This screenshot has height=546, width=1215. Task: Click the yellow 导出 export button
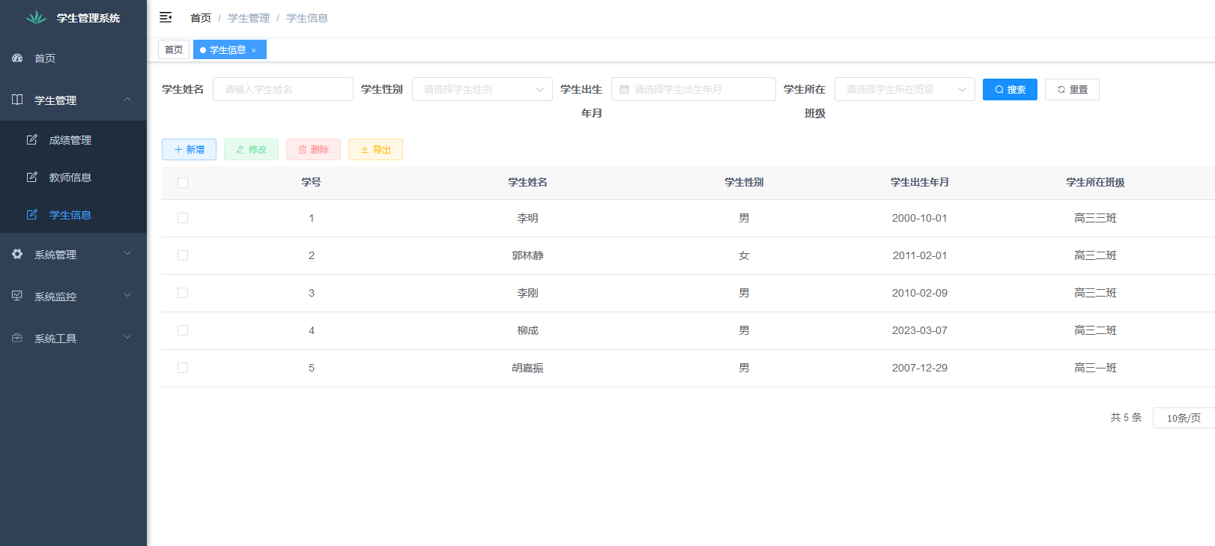click(375, 149)
